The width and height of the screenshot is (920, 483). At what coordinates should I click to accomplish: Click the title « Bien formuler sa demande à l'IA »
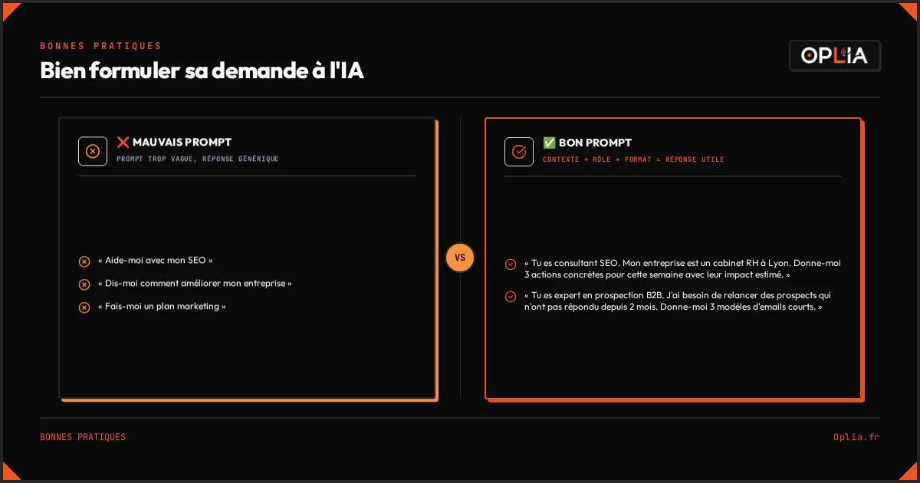pos(202,71)
